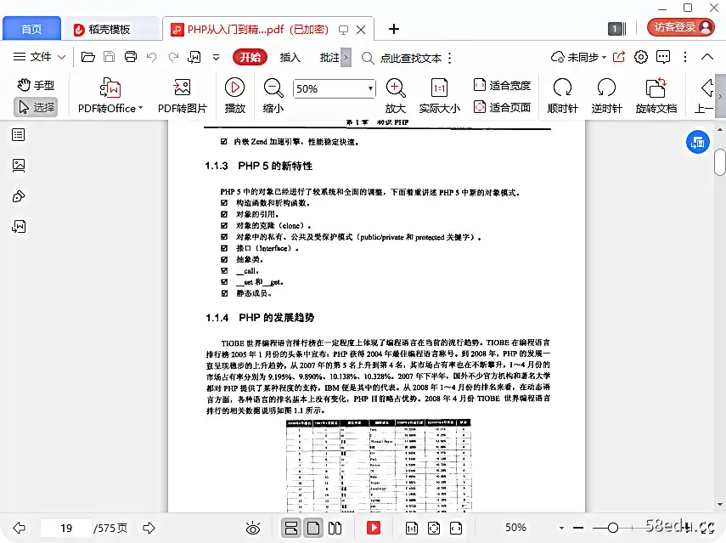This screenshot has width=726, height=543.
Task: Enable continuous scrolling view mode
Action: pos(291,528)
